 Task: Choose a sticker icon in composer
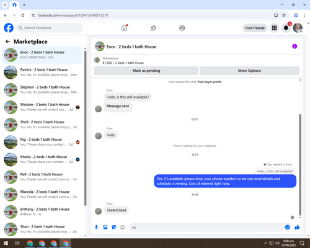pyautogui.click(x=114, y=228)
